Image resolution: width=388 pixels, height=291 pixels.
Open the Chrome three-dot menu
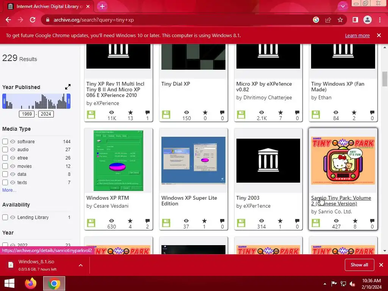(x=380, y=20)
